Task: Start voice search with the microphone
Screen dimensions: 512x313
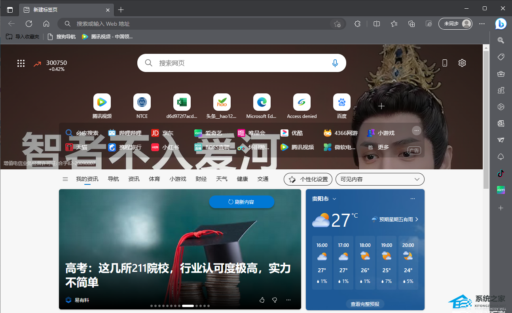Action: point(335,63)
